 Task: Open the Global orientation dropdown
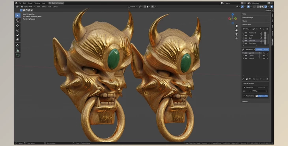point(133,7)
